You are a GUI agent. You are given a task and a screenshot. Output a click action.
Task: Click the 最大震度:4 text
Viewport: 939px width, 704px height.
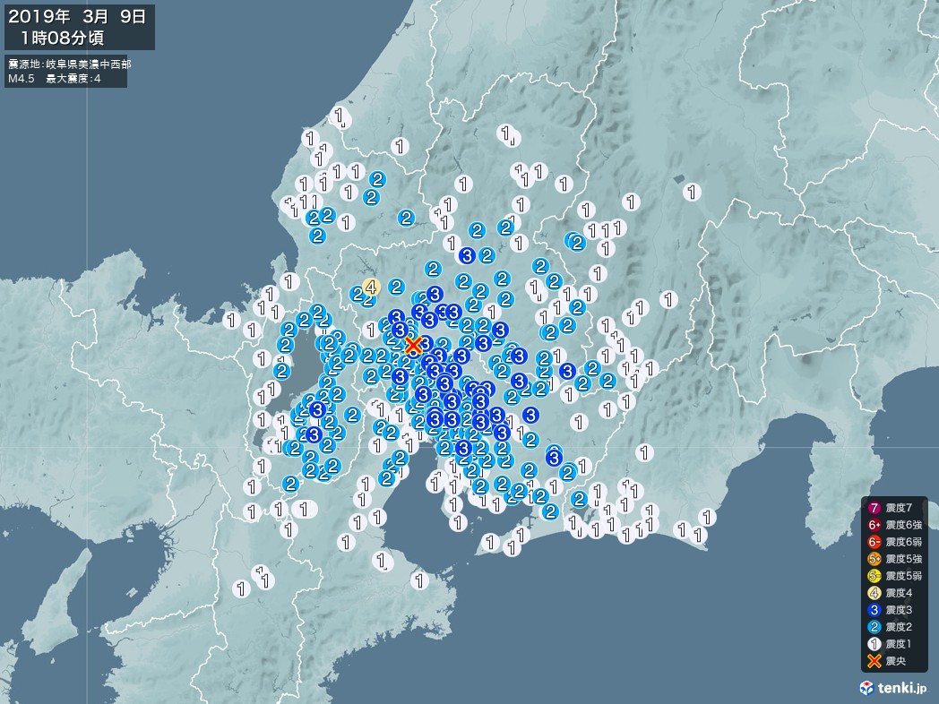[73, 79]
